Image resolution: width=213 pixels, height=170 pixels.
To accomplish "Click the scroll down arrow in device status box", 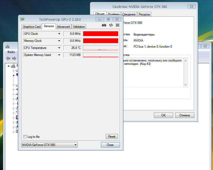I will coord(186,85).
